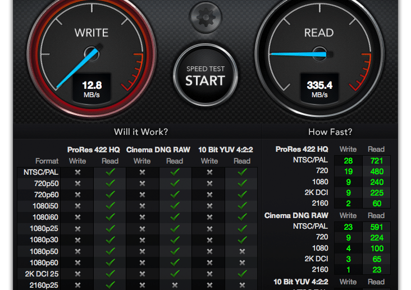Click the 720p50 Cinema DNG RAW Write cross

point(142,183)
